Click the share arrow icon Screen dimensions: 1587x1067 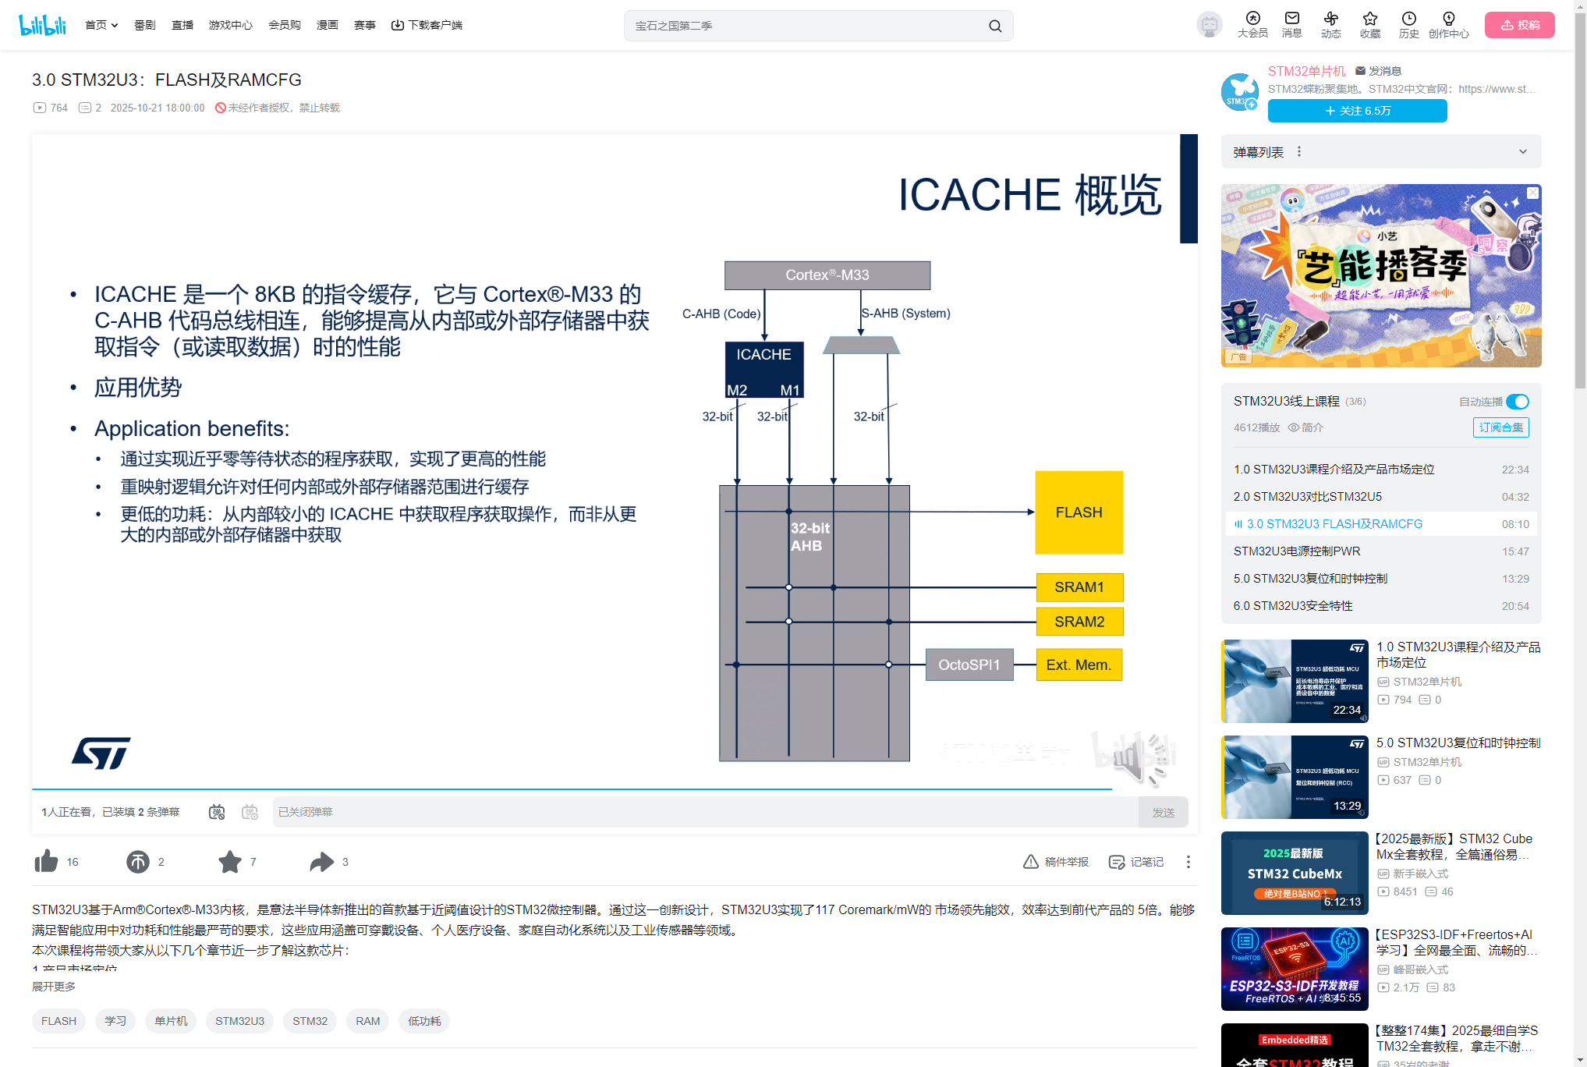321,861
